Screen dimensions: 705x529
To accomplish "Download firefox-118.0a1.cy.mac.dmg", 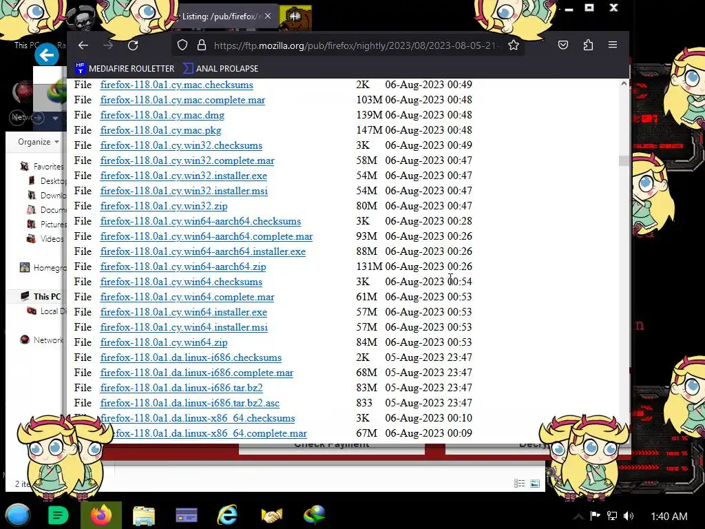I will (162, 115).
